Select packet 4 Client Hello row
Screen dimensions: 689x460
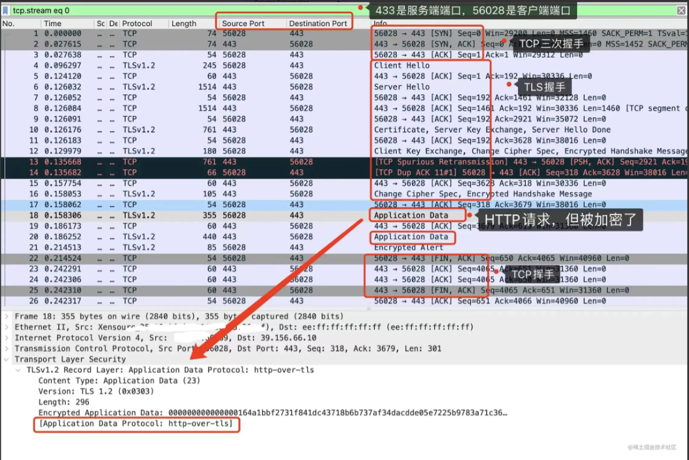coord(344,66)
